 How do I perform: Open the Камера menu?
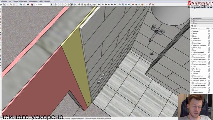[15, 1]
